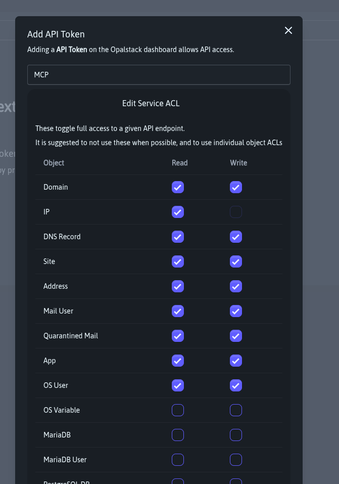Disable Write access for Mail User
The height and width of the screenshot is (484, 339).
(x=236, y=311)
